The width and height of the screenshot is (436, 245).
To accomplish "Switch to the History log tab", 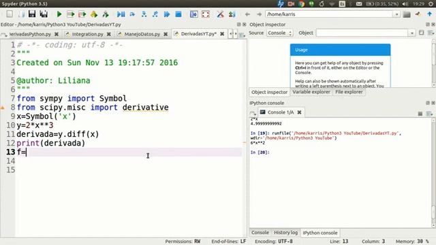I will coord(285,233).
